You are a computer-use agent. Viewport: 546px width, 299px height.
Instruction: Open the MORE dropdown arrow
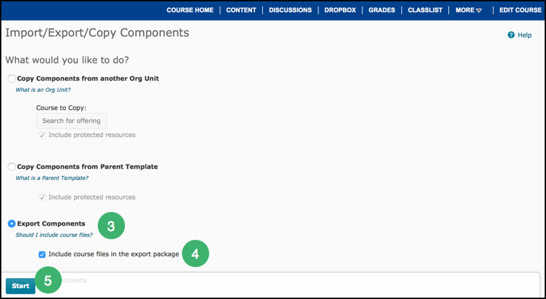coord(479,10)
